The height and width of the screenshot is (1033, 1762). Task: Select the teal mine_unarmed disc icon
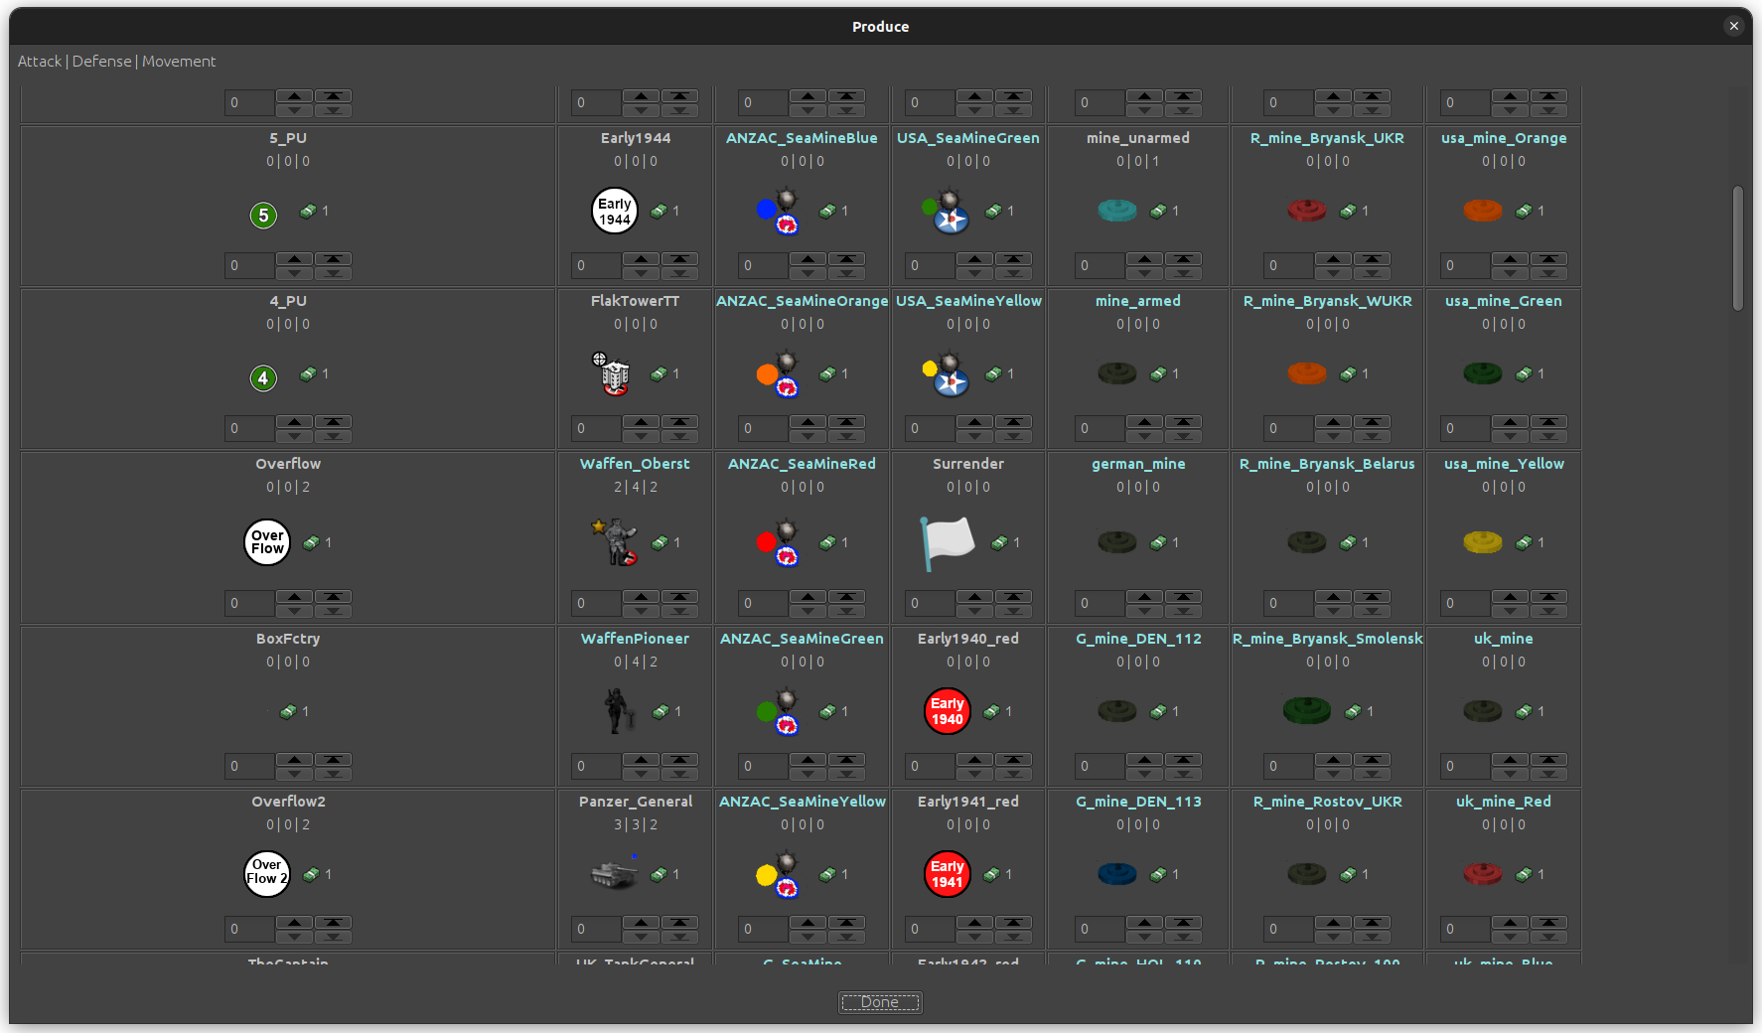(1117, 211)
